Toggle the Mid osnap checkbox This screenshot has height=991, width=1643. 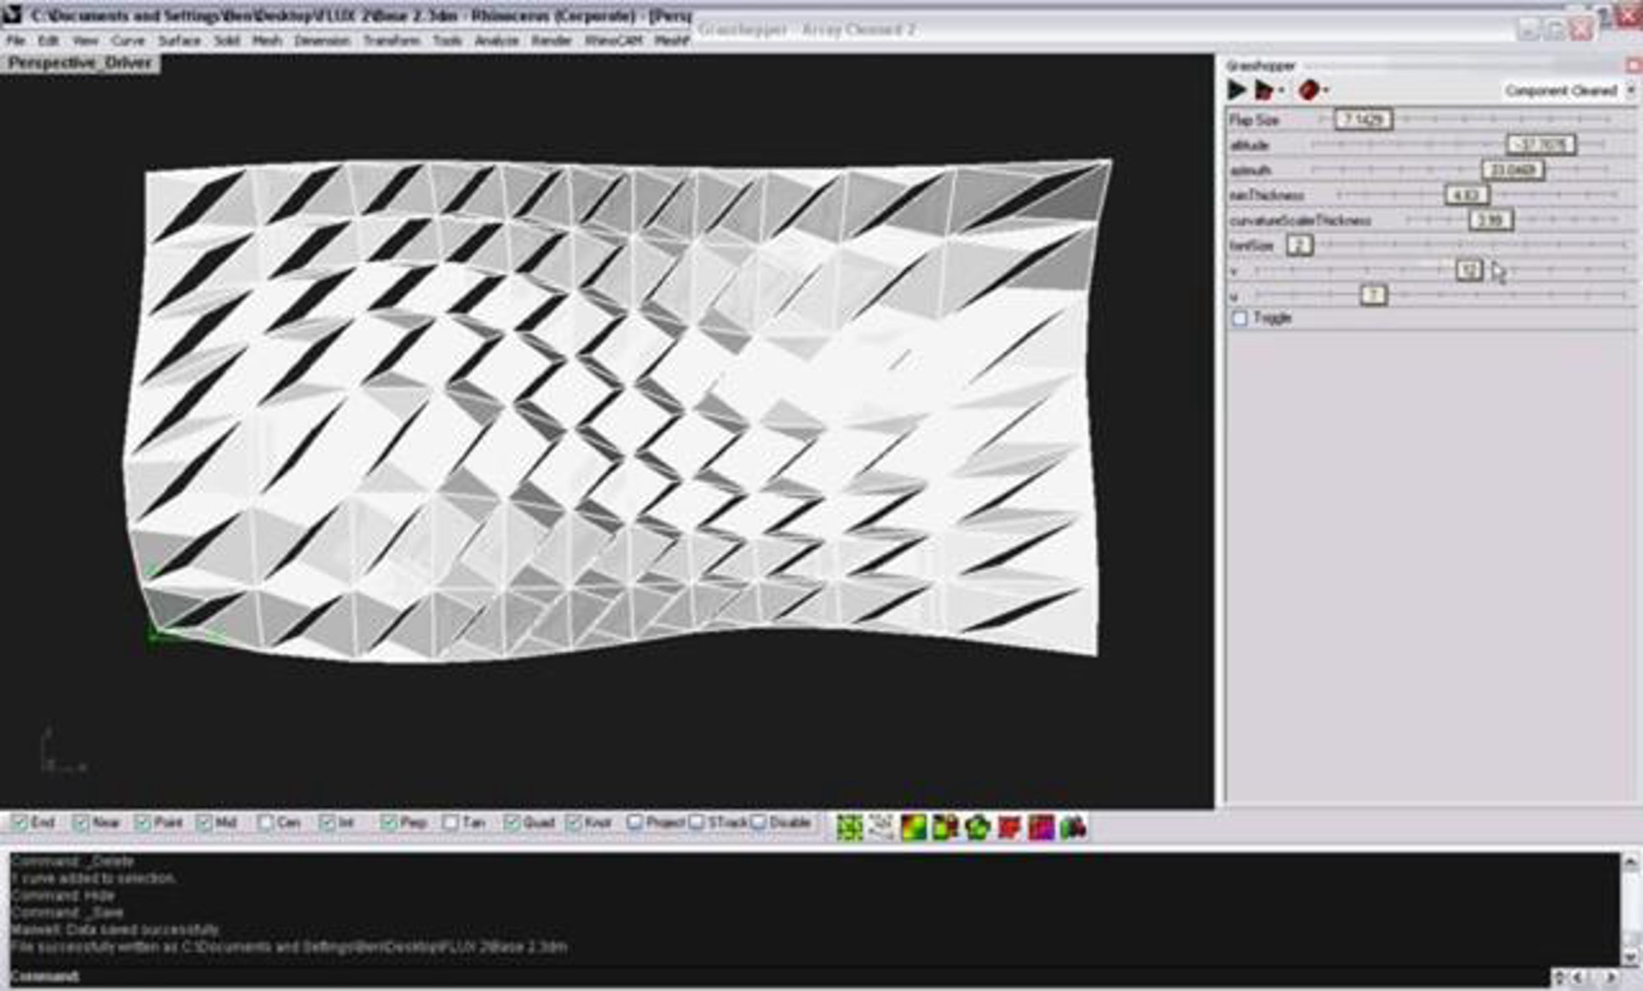[204, 823]
